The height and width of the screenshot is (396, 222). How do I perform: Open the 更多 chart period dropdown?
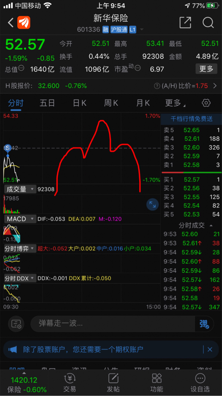(175, 103)
